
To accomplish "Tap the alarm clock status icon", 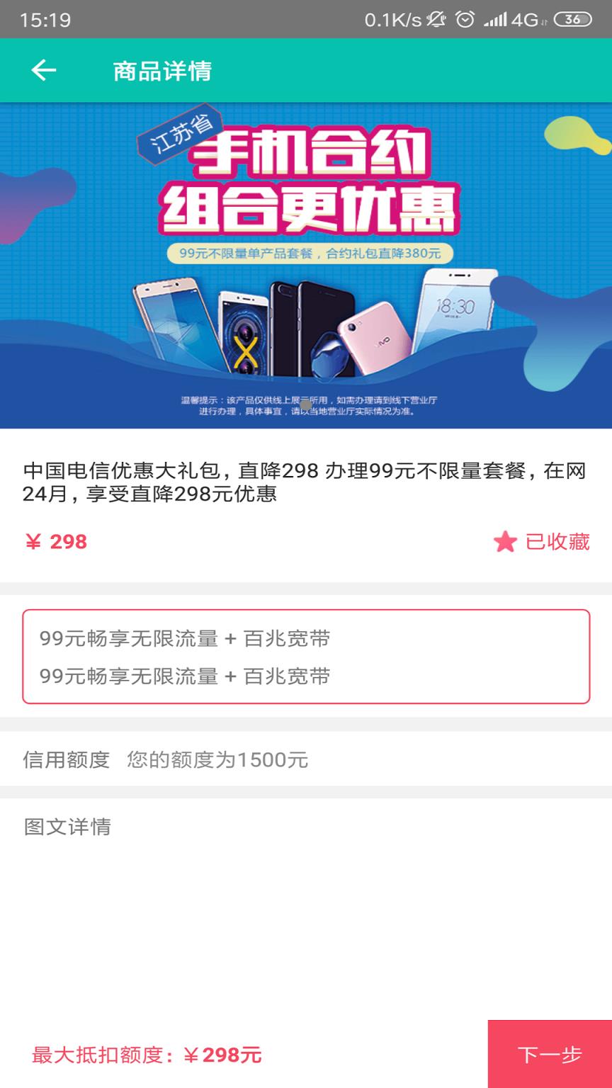I will pyautogui.click(x=465, y=20).
